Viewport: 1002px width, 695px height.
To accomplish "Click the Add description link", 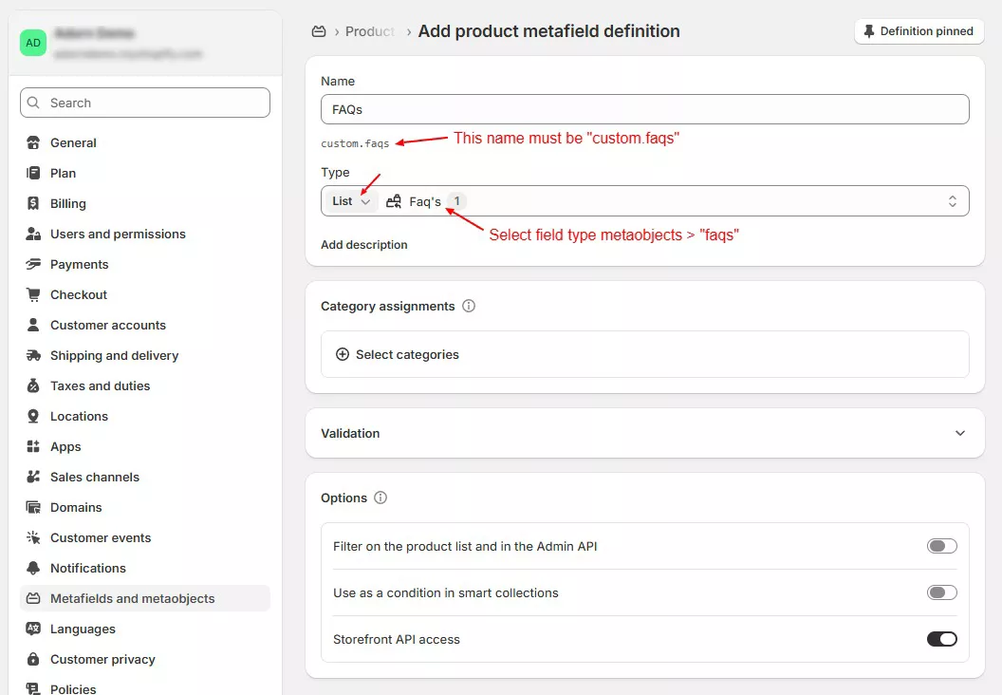I will [364, 245].
